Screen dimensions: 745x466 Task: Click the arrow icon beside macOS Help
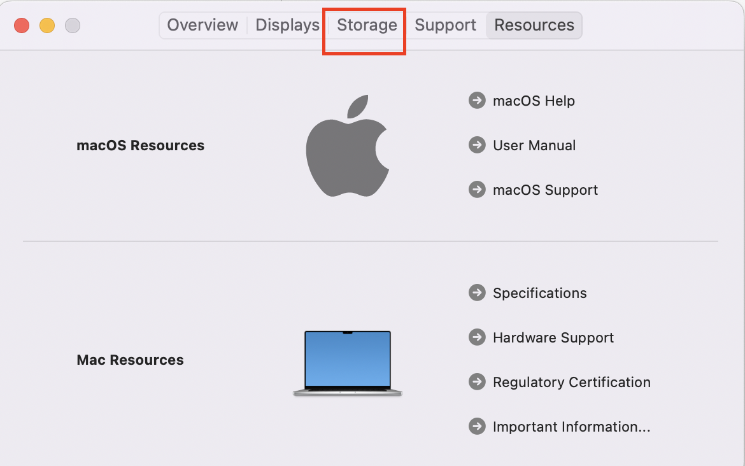pos(477,101)
